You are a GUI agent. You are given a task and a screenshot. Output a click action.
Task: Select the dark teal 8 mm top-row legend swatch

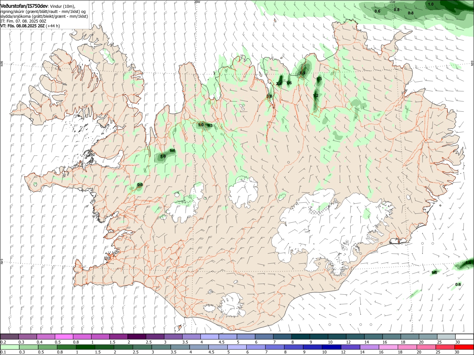tap(300, 337)
